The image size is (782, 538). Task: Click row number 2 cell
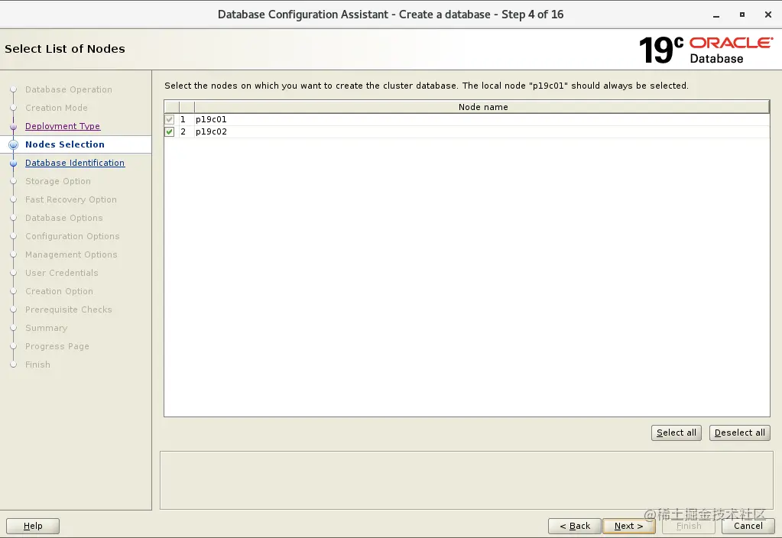187,131
